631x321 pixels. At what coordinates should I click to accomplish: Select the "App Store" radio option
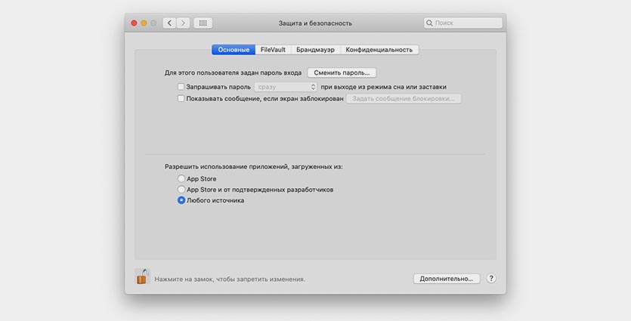[181, 179]
